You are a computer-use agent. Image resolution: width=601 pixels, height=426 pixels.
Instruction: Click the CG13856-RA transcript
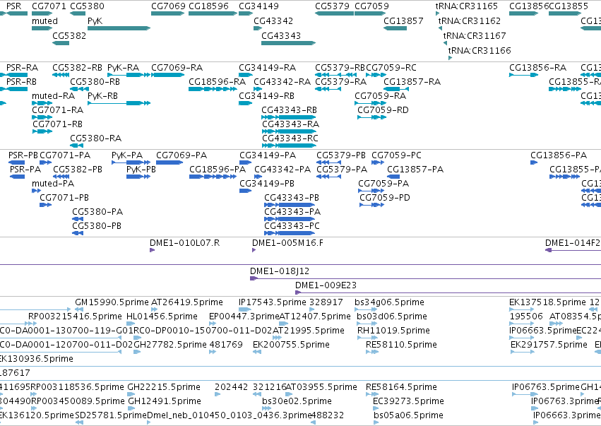coord(523,75)
